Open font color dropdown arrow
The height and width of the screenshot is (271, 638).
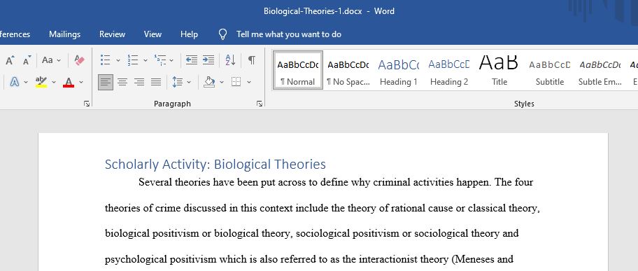(x=81, y=83)
